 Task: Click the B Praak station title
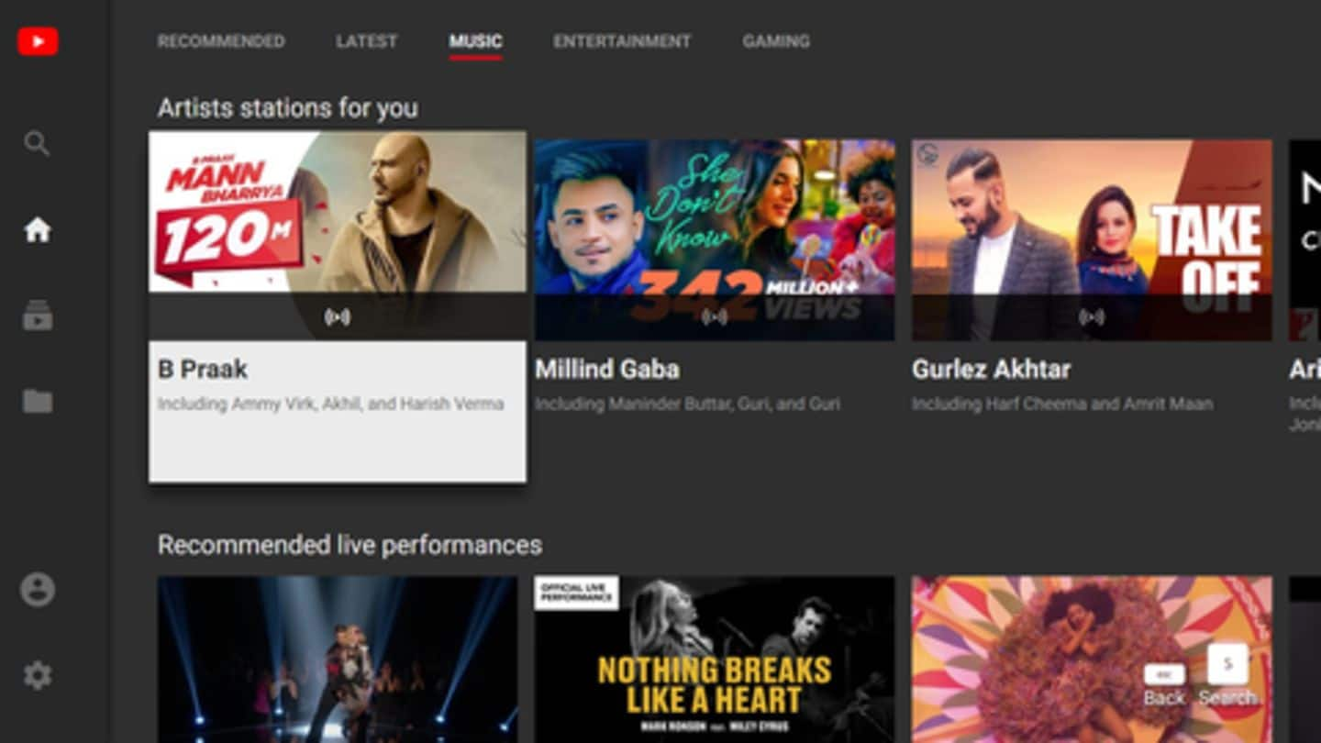(203, 370)
